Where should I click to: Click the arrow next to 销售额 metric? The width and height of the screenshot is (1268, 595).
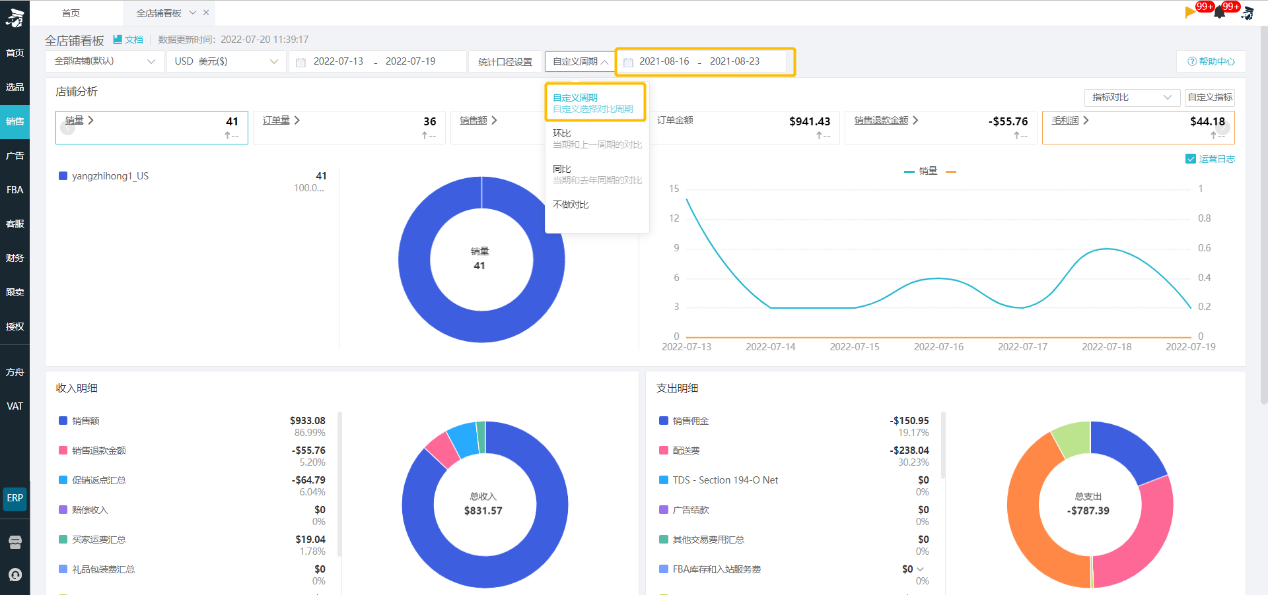[x=494, y=120]
